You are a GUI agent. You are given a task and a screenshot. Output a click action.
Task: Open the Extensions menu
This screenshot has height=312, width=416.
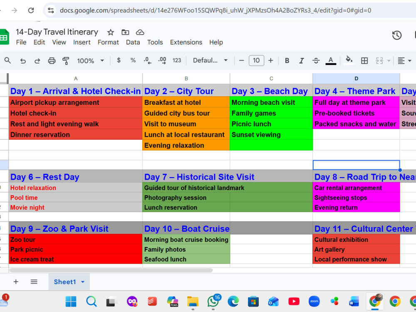186,42
